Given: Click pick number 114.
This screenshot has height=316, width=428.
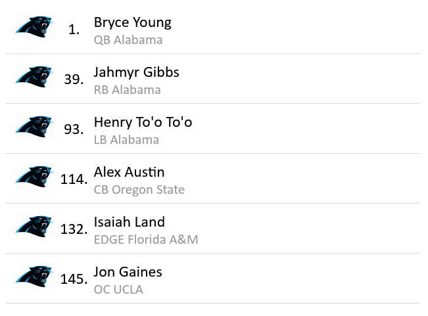Looking at the screenshot, I should [x=74, y=179].
